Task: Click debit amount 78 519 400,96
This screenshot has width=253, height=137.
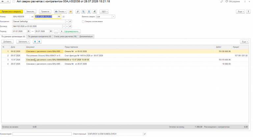Action: click(225, 60)
